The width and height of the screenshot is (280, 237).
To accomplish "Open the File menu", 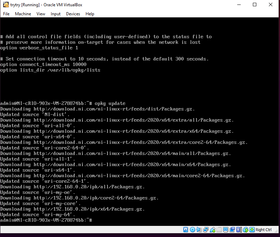I will point(6,14).
